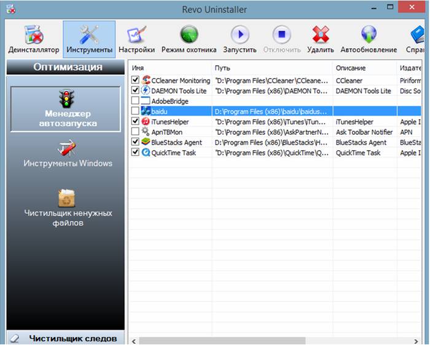Image resolution: width=430 pixels, height=347 pixels.
Task: Expand the Чистильщик следов section
Action: click(x=66, y=338)
